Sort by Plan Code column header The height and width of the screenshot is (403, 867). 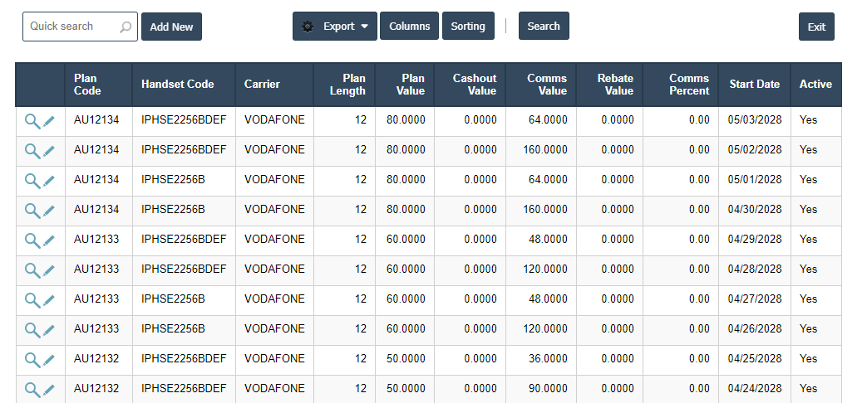pyautogui.click(x=86, y=85)
